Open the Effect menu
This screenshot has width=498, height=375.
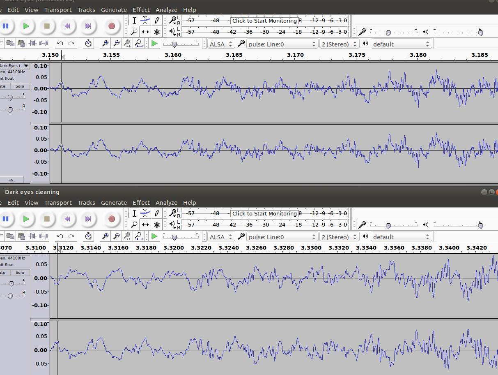coord(141,9)
